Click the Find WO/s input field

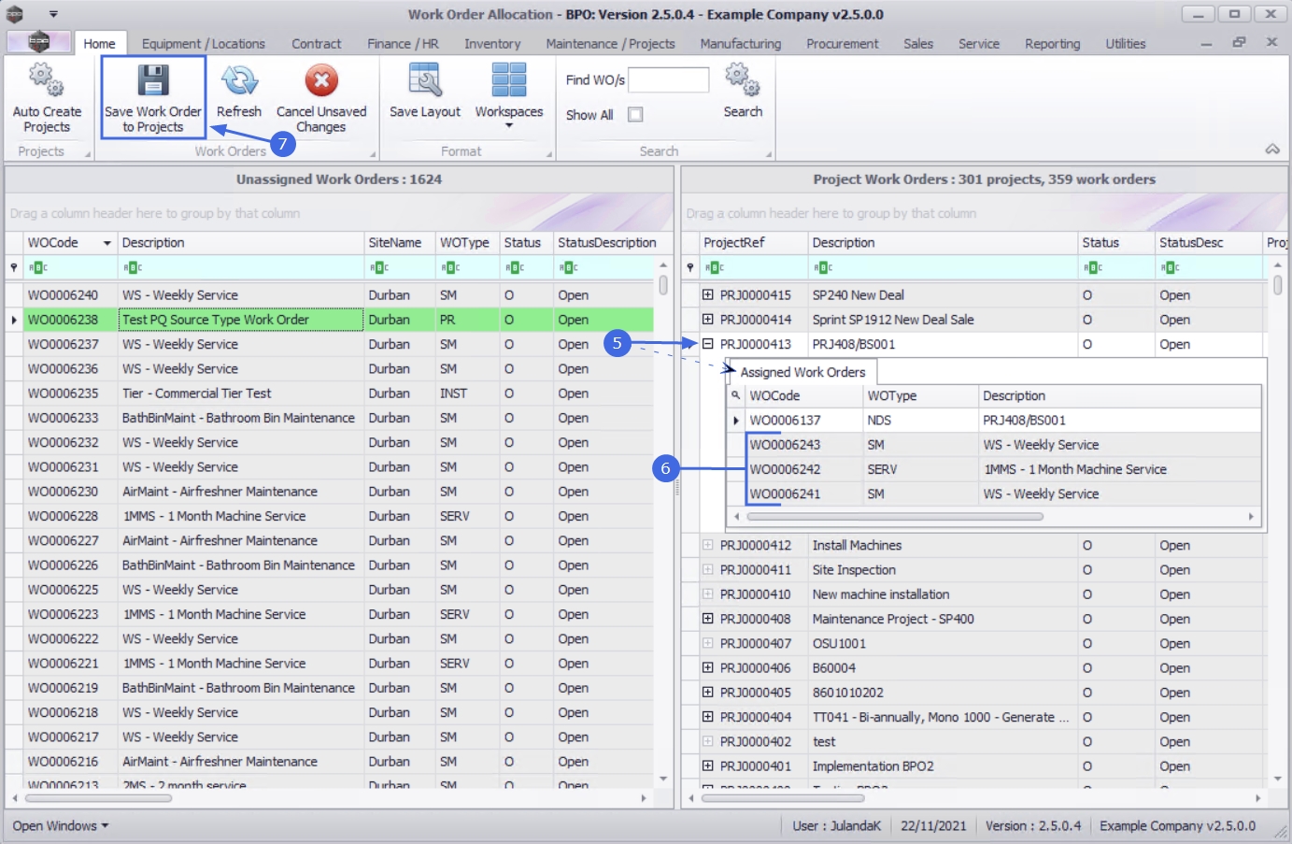pos(668,80)
